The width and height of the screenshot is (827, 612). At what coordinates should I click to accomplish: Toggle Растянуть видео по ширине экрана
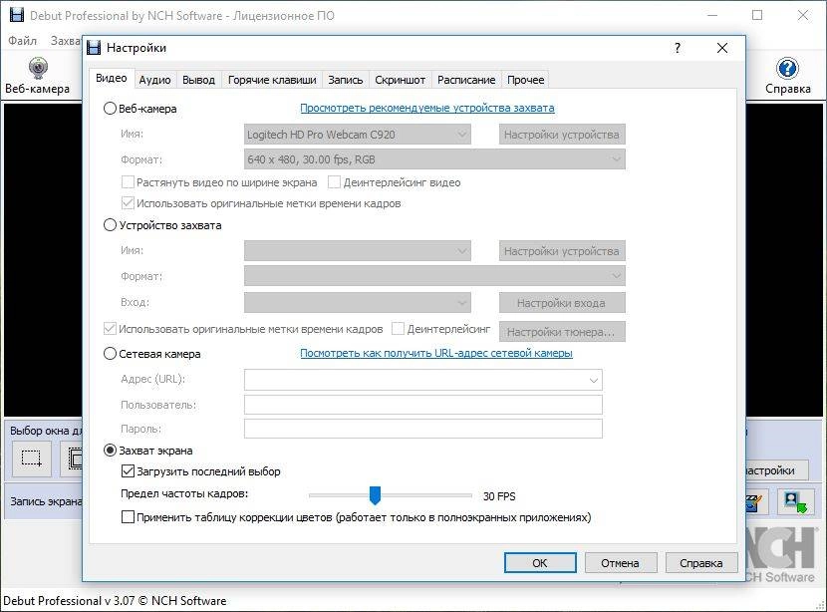(128, 182)
